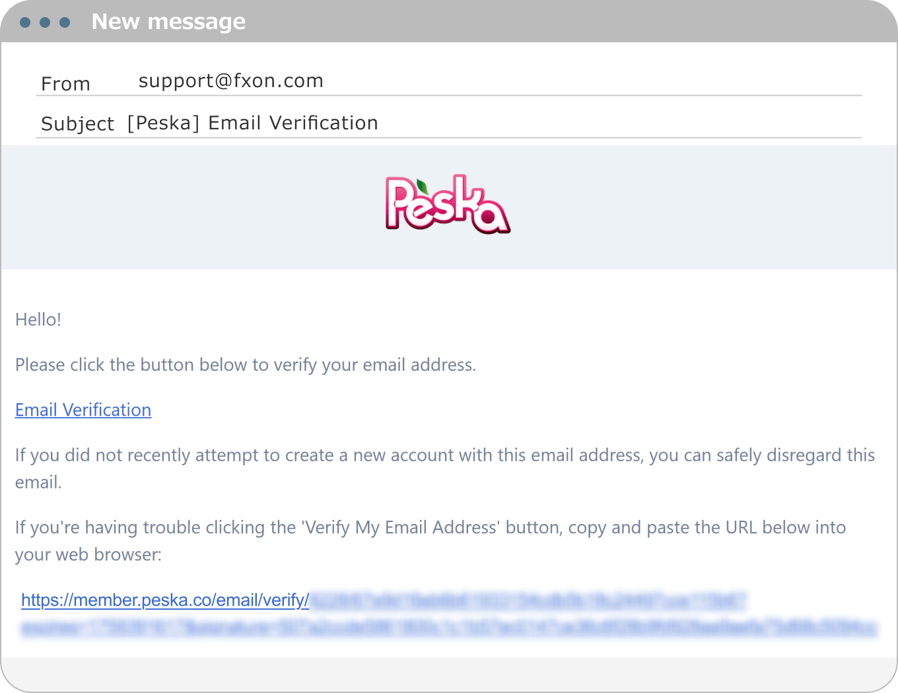The width and height of the screenshot is (898, 693).
Task: Click the leftmost window control dot
Action: [x=25, y=22]
